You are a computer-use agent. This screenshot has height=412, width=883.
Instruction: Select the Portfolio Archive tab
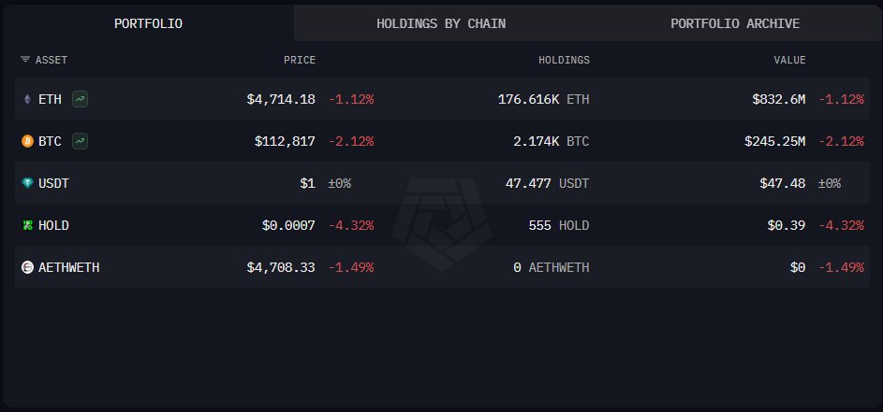coord(735,23)
